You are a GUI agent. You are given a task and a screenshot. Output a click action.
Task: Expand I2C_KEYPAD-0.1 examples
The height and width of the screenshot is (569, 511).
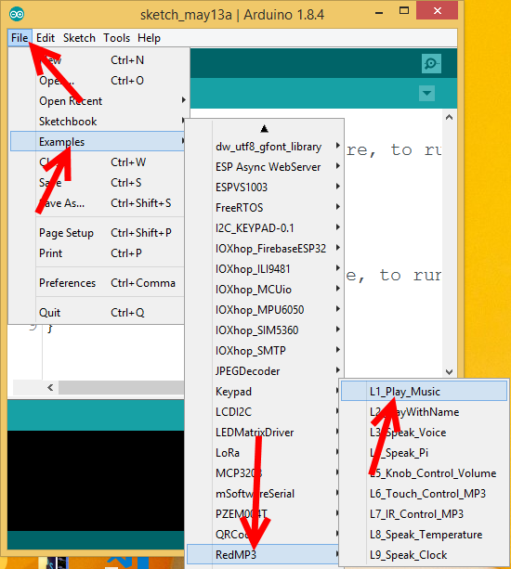[x=265, y=228]
